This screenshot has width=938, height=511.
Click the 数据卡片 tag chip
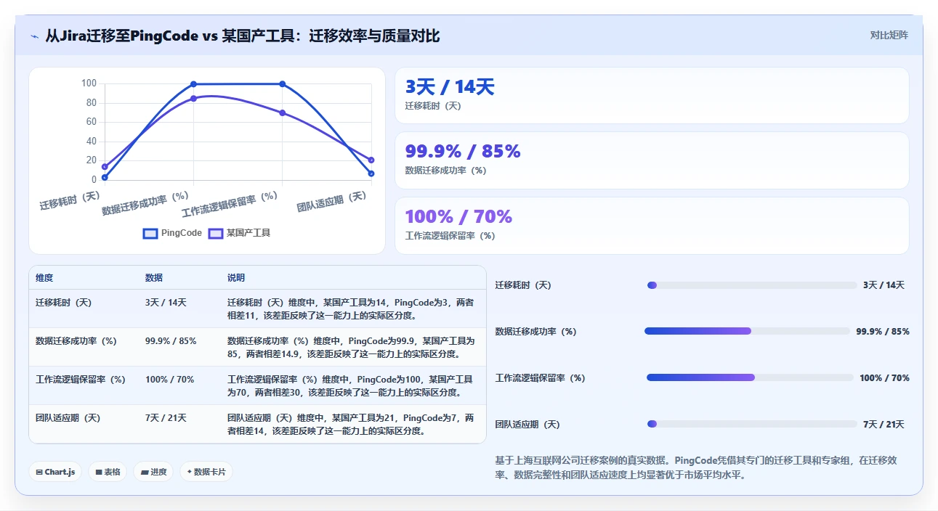point(206,472)
